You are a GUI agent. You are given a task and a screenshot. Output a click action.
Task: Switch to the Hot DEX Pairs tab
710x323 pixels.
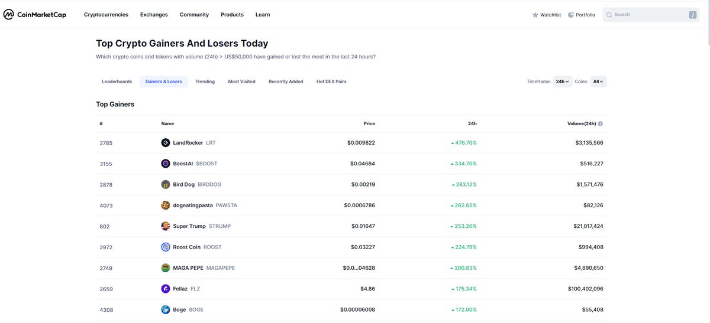point(331,81)
